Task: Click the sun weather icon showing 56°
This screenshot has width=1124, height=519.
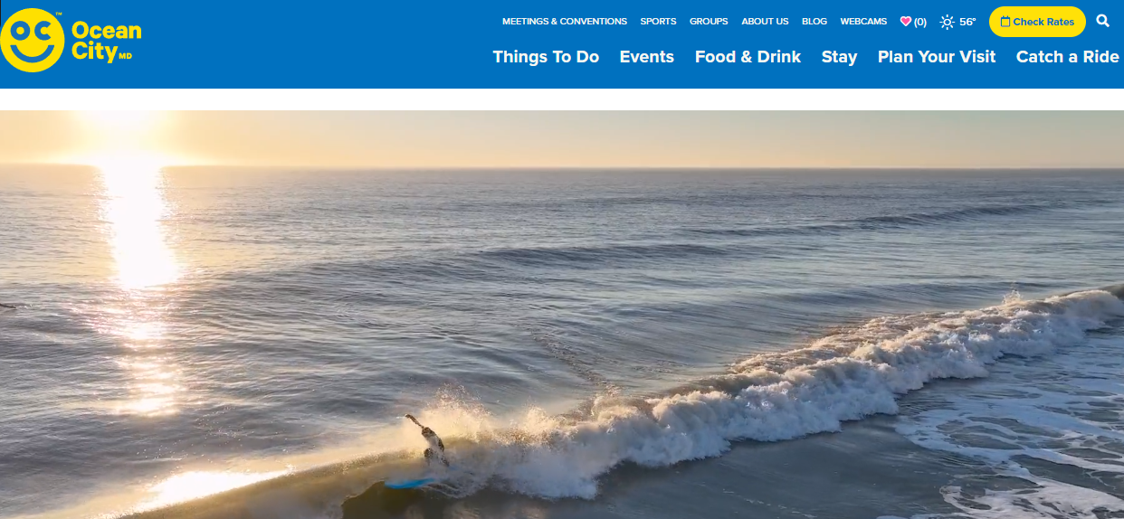Action: [948, 22]
